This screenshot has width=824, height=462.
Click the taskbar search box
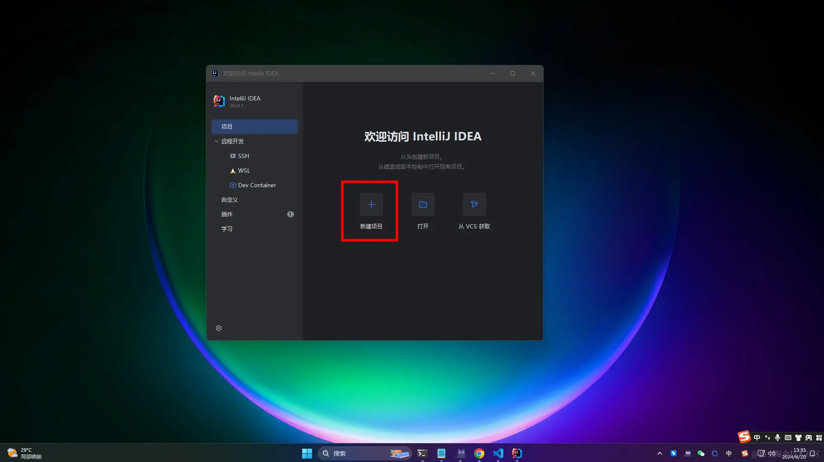tap(365, 453)
